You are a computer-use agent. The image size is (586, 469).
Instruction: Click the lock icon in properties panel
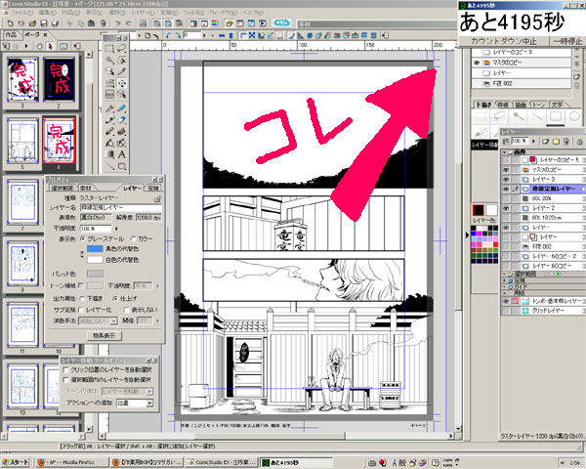(x=157, y=198)
